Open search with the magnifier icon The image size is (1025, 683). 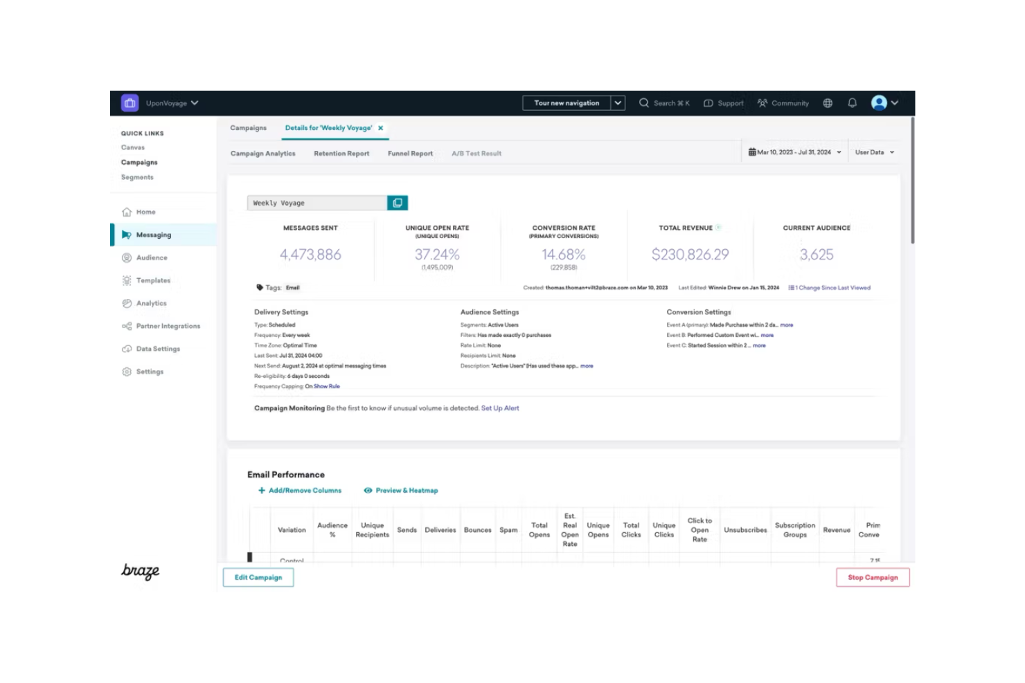644,102
